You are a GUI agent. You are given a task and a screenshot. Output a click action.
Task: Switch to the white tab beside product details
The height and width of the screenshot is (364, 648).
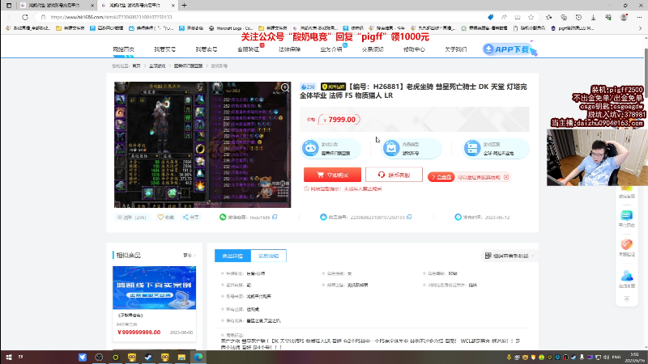pyautogui.click(x=269, y=256)
